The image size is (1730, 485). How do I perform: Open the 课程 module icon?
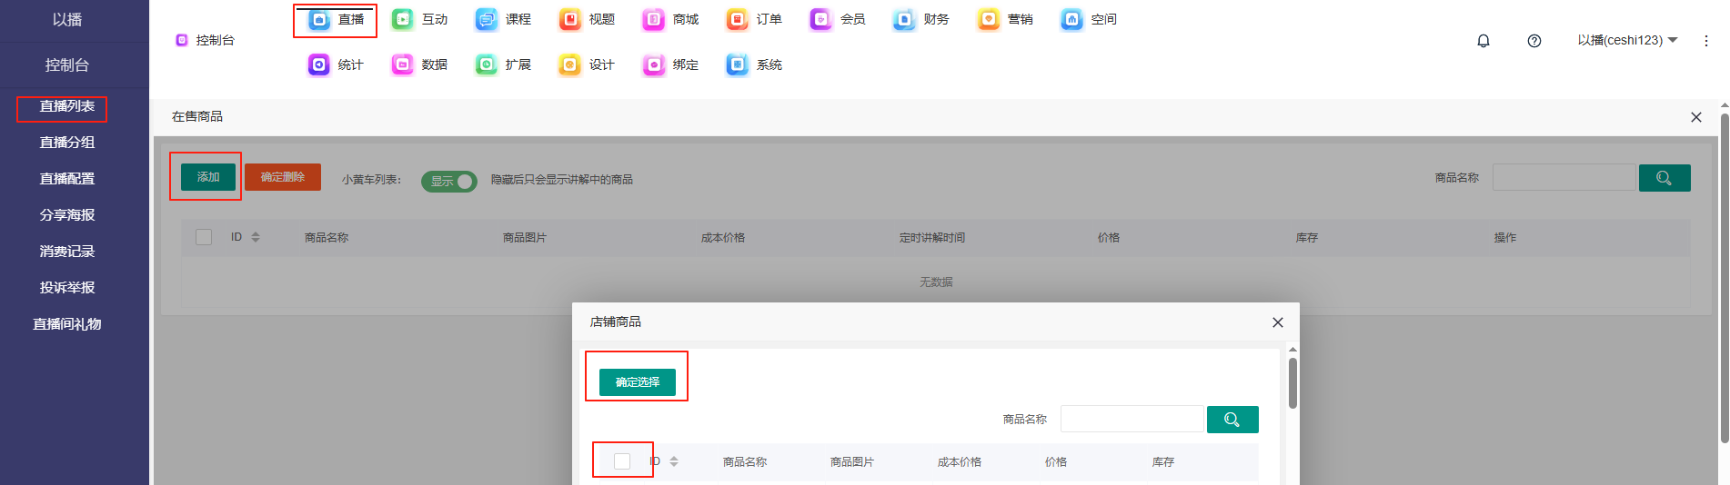(487, 19)
